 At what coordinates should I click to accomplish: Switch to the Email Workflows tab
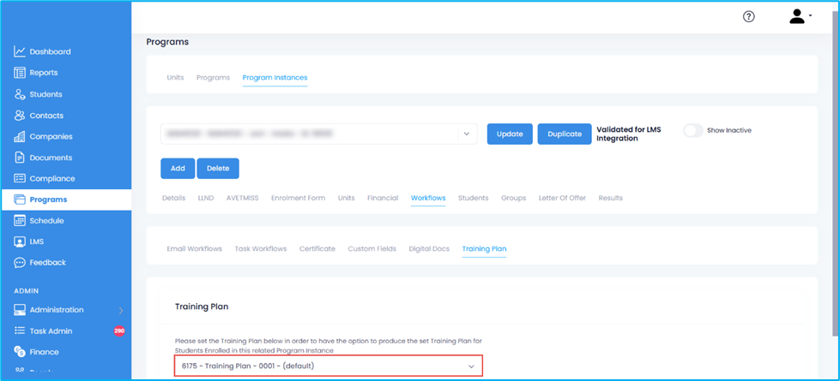tap(194, 249)
